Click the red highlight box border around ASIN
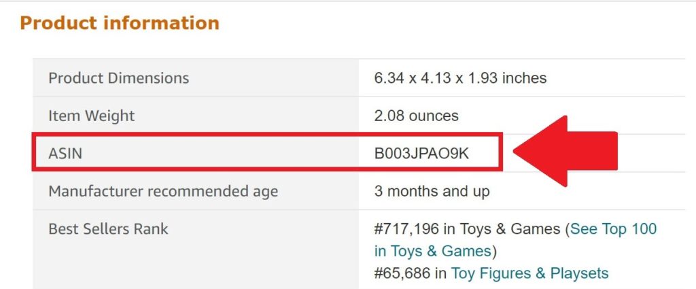 267,134
